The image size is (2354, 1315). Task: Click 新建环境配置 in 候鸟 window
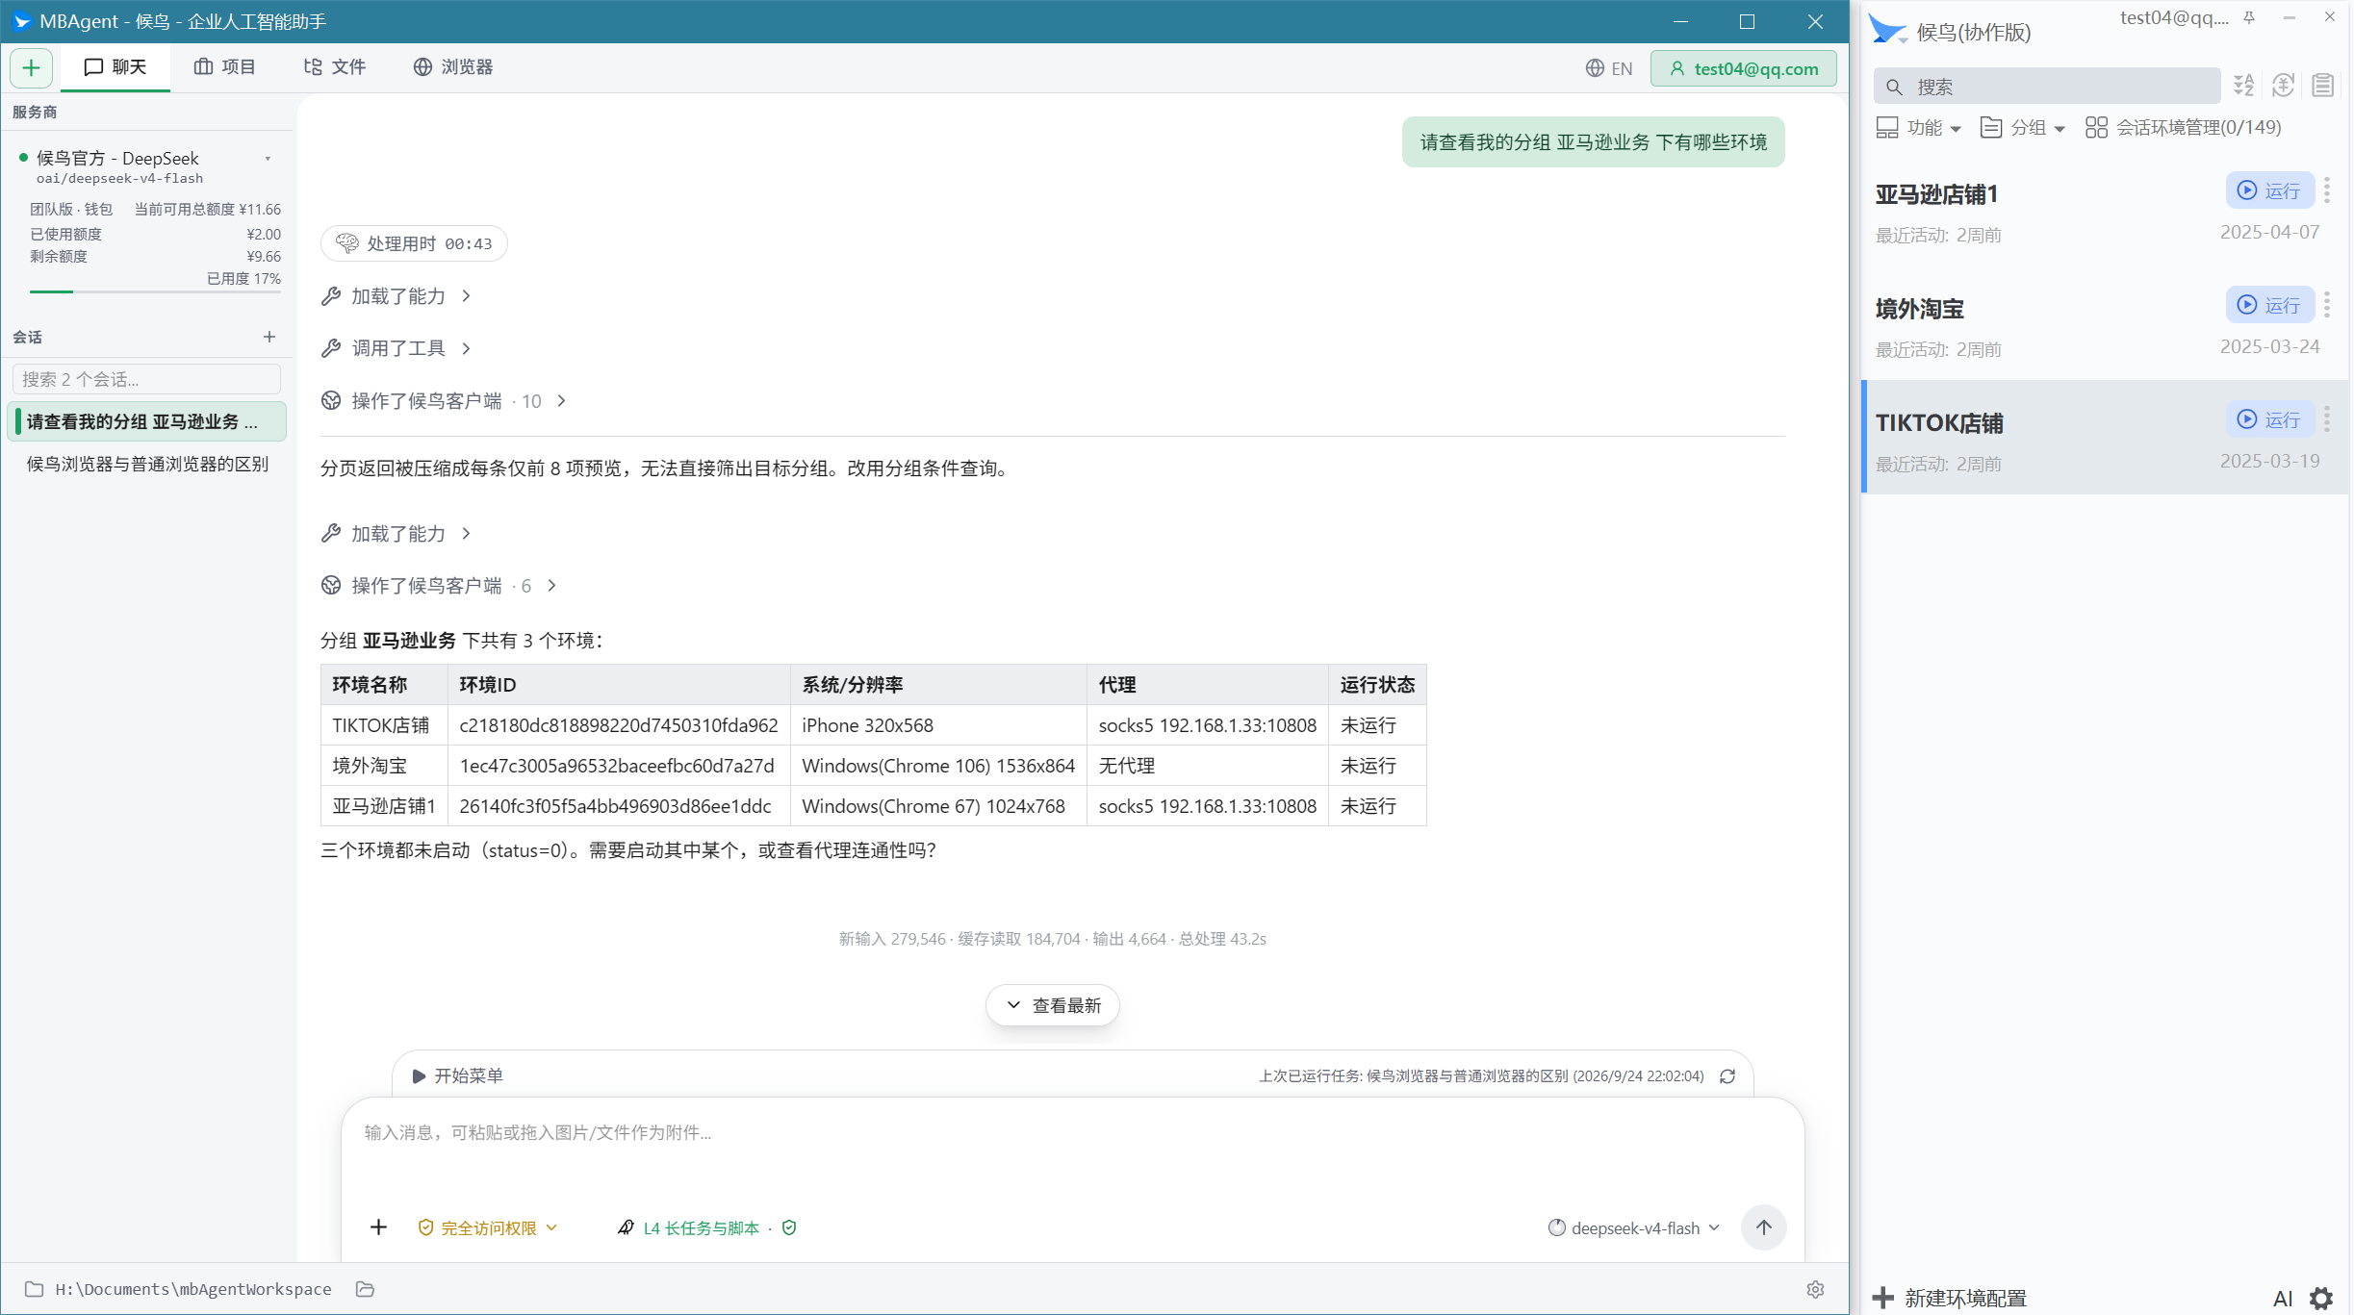1950,1298
